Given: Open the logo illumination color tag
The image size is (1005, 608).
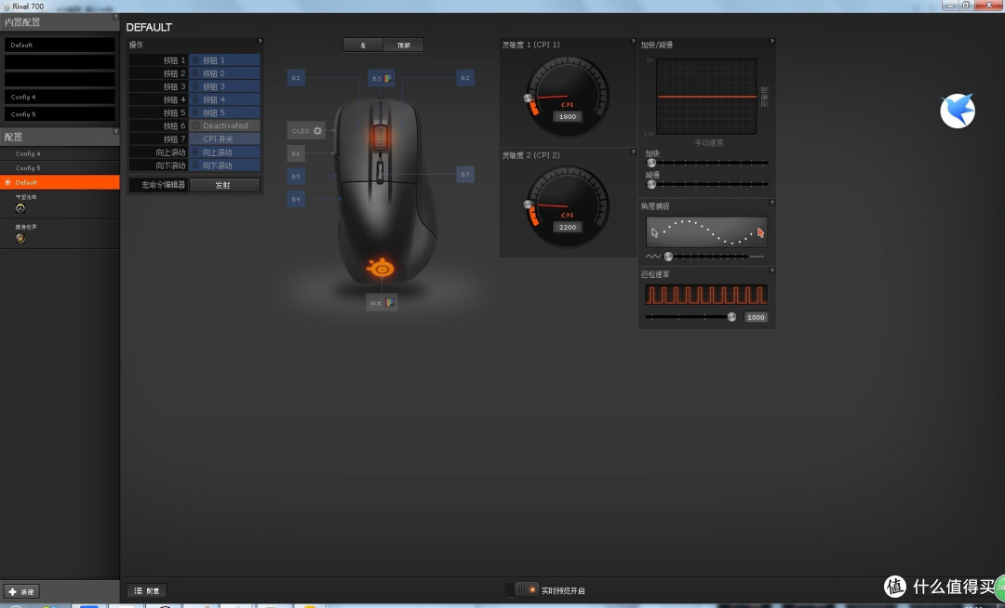Looking at the screenshot, I should pos(382,303).
